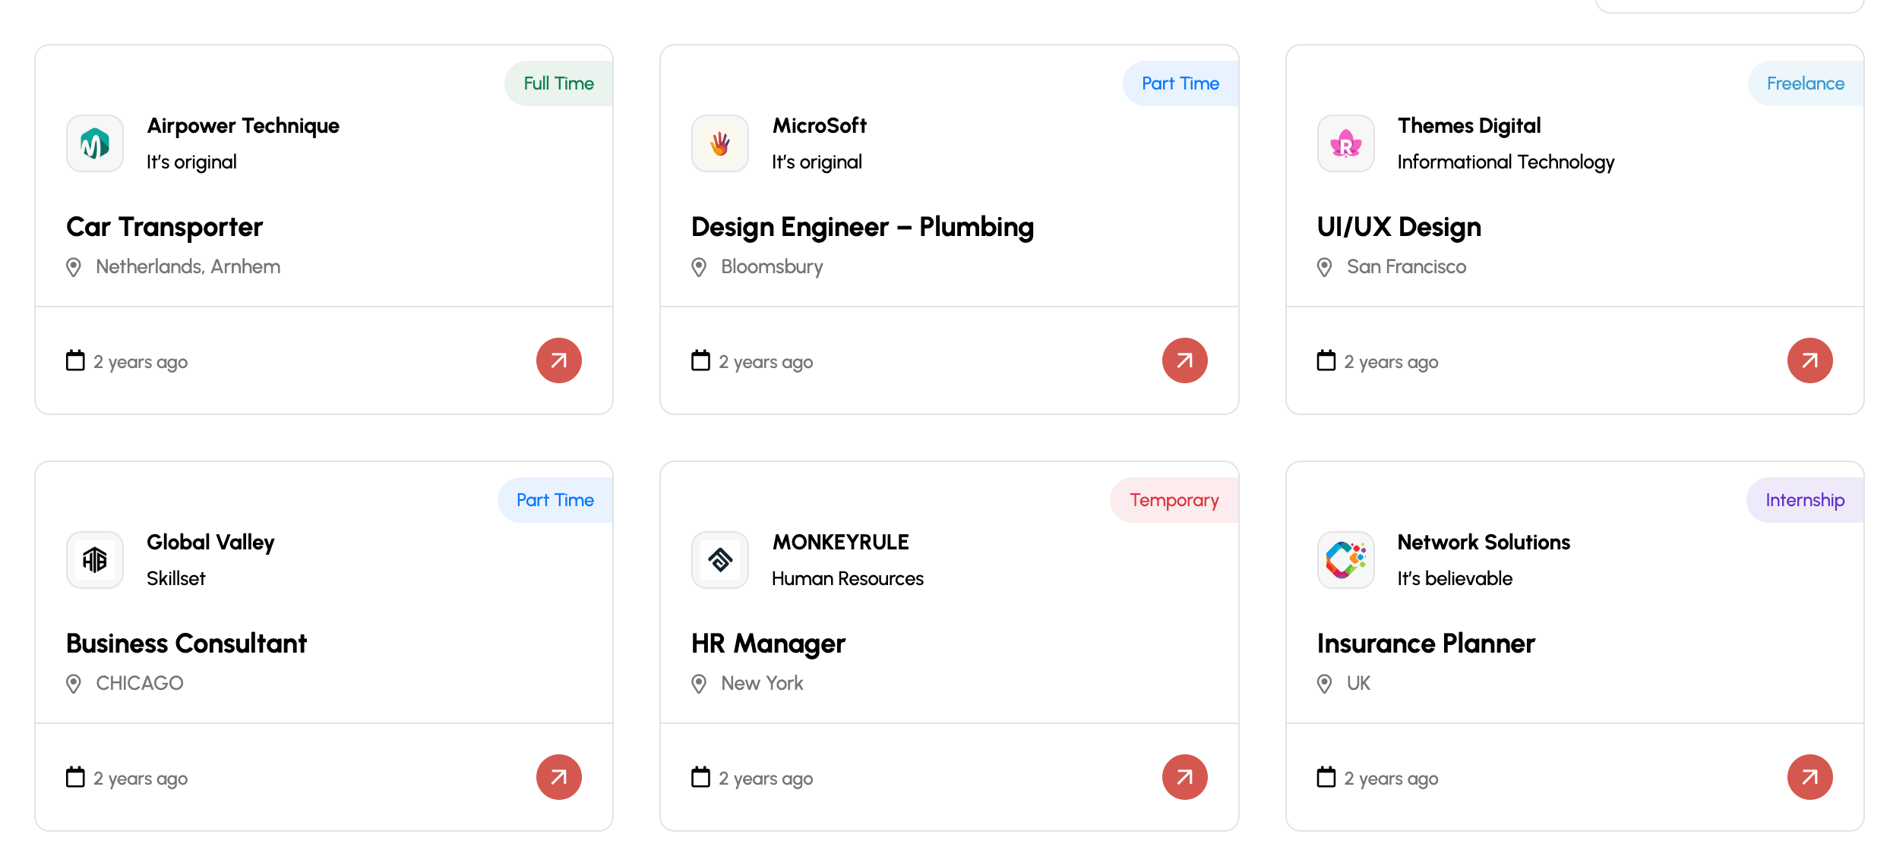Viewport: 1890px width, 856px height.
Task: Open the Car Transporter arrow button
Action: (x=558, y=360)
